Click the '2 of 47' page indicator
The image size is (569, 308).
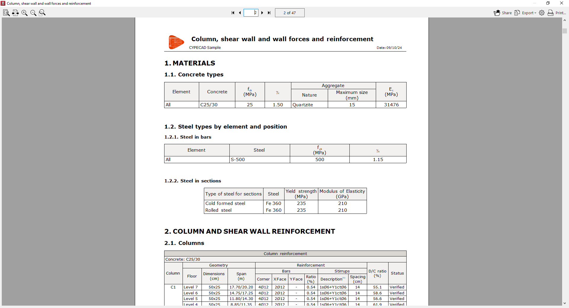(290, 13)
